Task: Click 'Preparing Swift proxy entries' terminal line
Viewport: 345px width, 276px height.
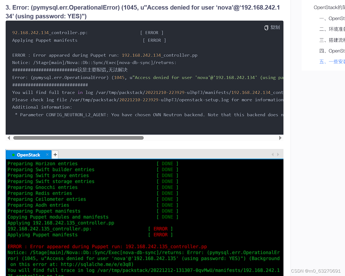Action: pyautogui.click(x=48, y=176)
